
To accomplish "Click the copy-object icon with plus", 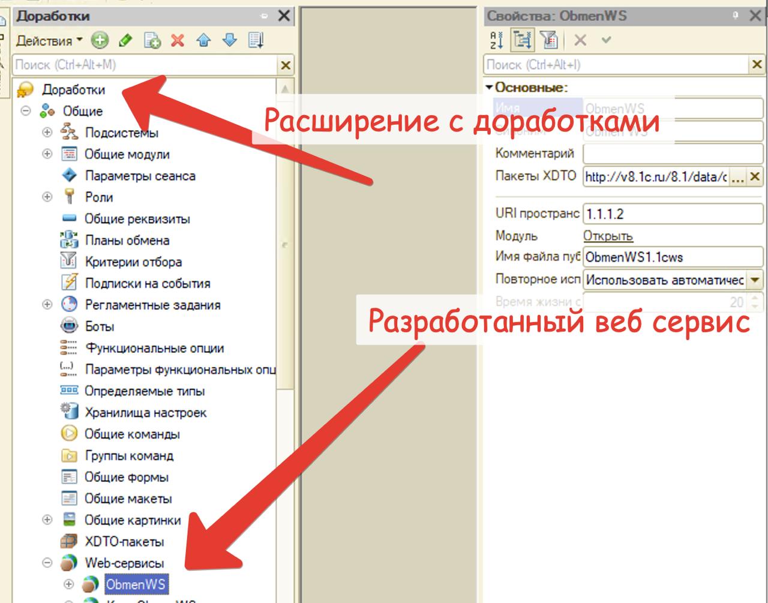I will click(x=152, y=41).
